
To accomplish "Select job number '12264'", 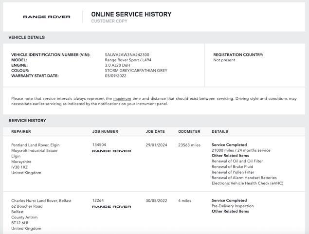I will coord(98,200).
